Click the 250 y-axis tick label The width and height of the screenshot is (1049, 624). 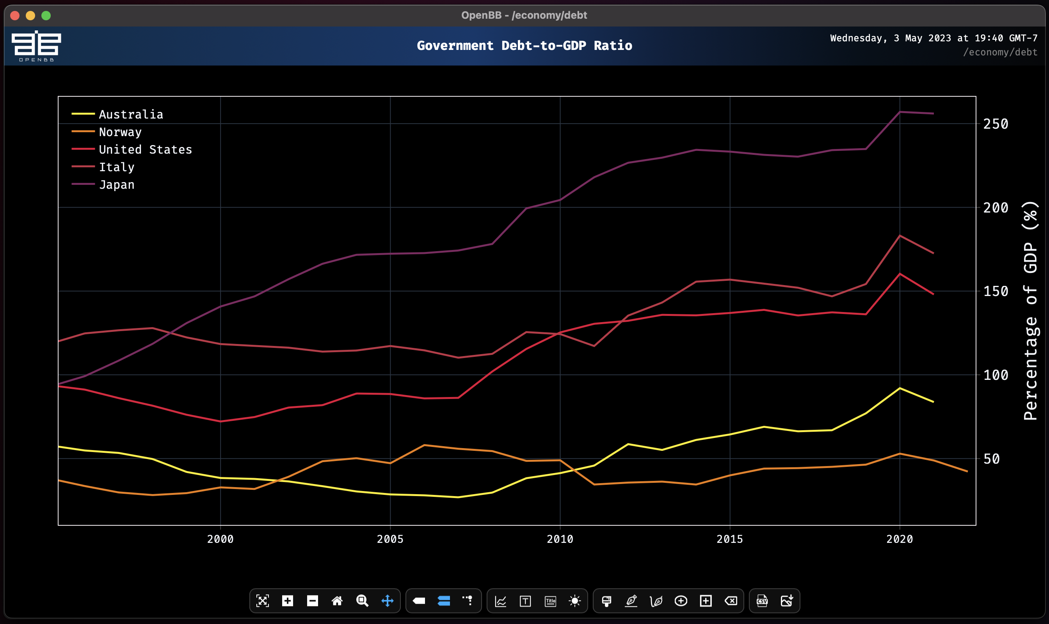click(x=996, y=124)
